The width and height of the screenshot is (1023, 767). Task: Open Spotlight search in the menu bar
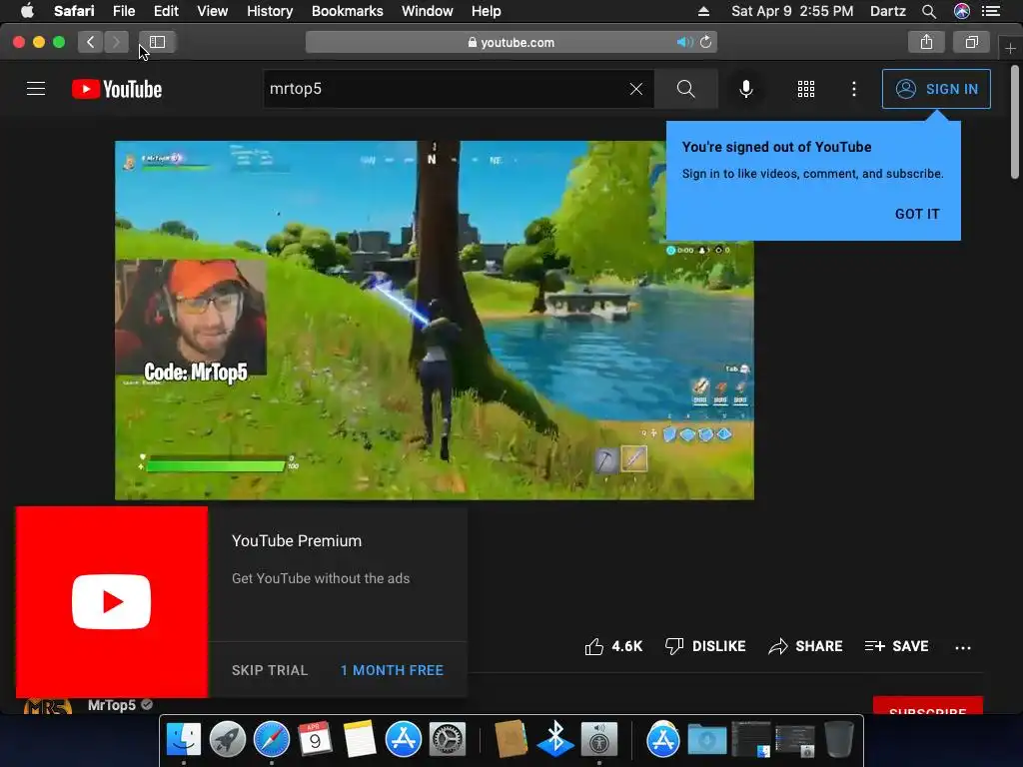[x=929, y=11]
